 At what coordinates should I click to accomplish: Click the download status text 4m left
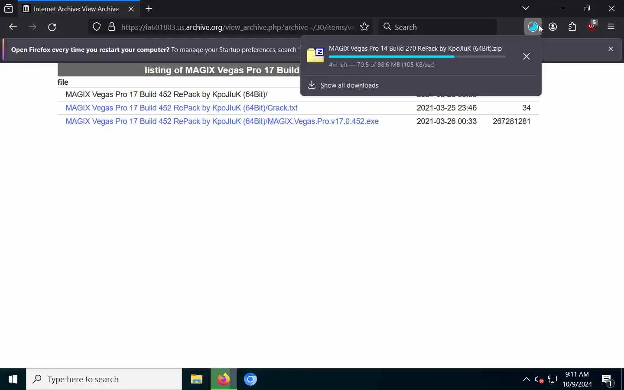(x=382, y=65)
